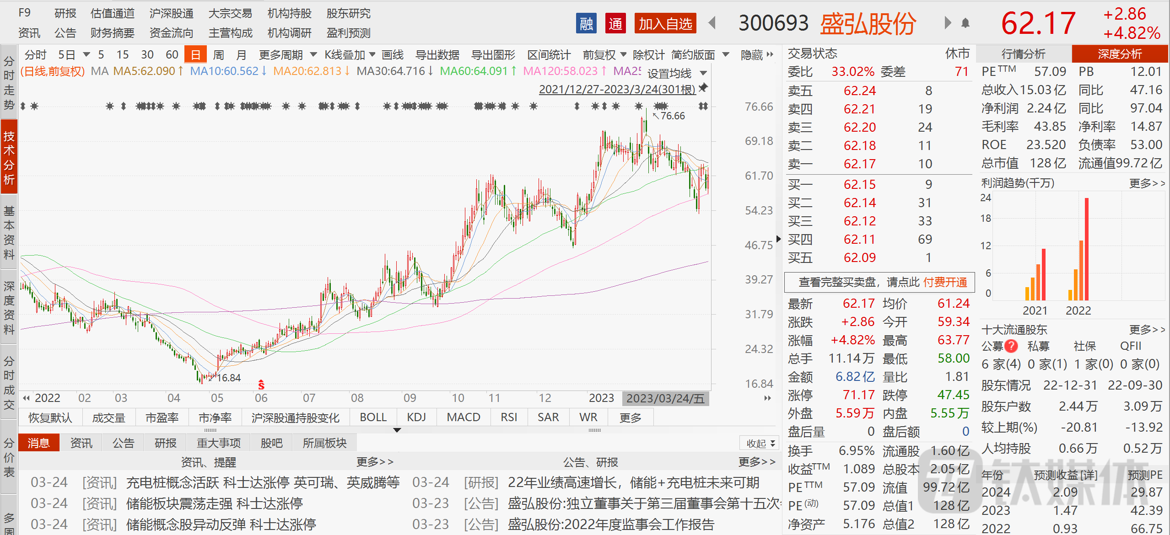
Task: Collapse the order panel with the black arrow
Action: pos(778,239)
